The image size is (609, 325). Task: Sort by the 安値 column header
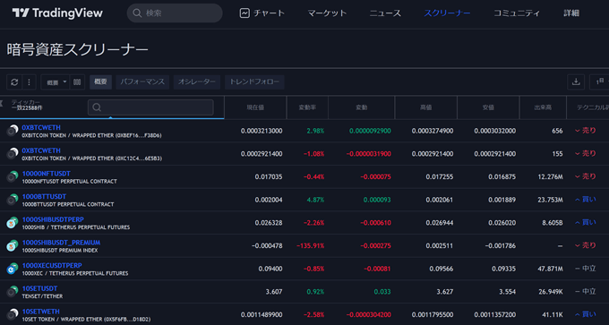point(488,107)
